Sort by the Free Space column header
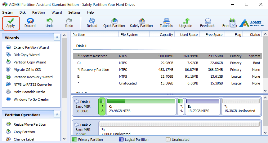The image size is (268, 143). (212, 35)
